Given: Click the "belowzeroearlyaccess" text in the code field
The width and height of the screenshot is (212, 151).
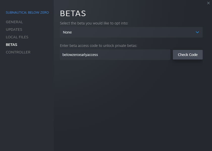Looking at the screenshot, I should pos(80,55).
